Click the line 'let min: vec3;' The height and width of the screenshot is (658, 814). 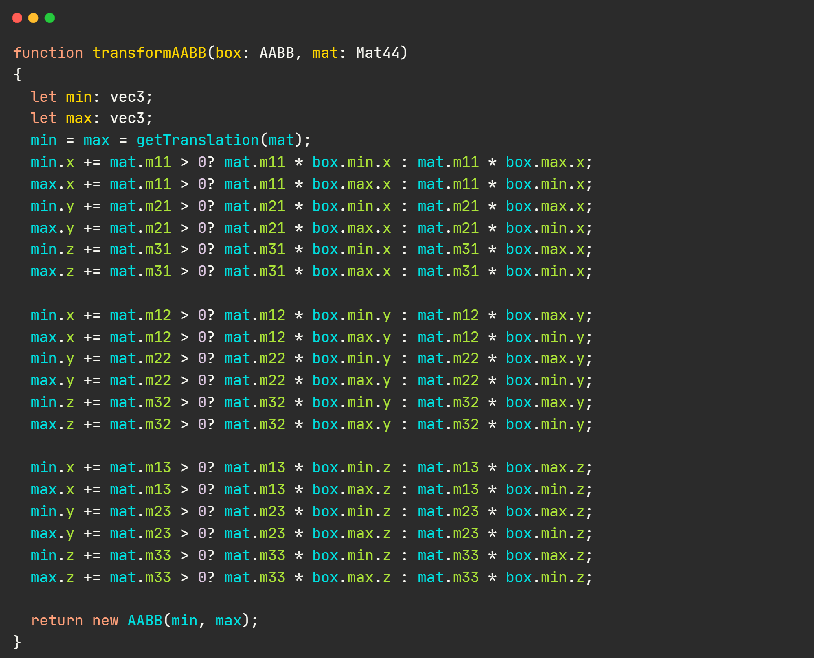pos(92,97)
